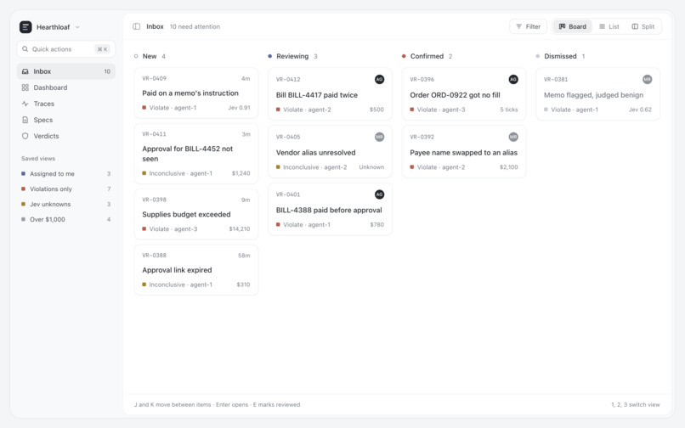Open card Supplies budget exceeded
The height and width of the screenshot is (428, 685).
point(196,215)
